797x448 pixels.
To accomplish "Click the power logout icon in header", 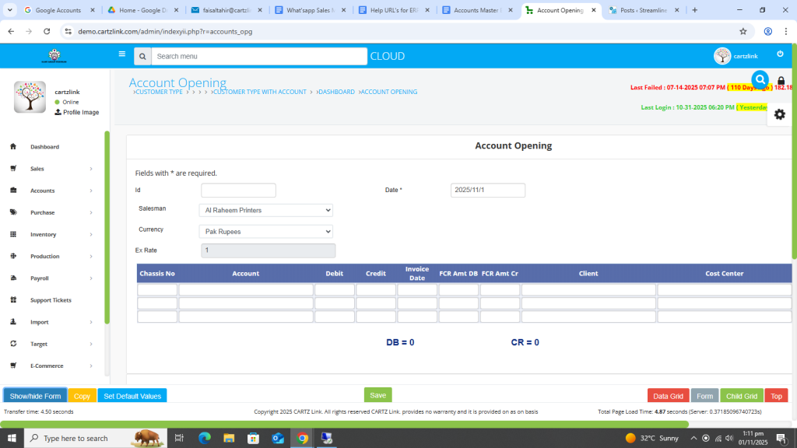I will click(x=780, y=54).
